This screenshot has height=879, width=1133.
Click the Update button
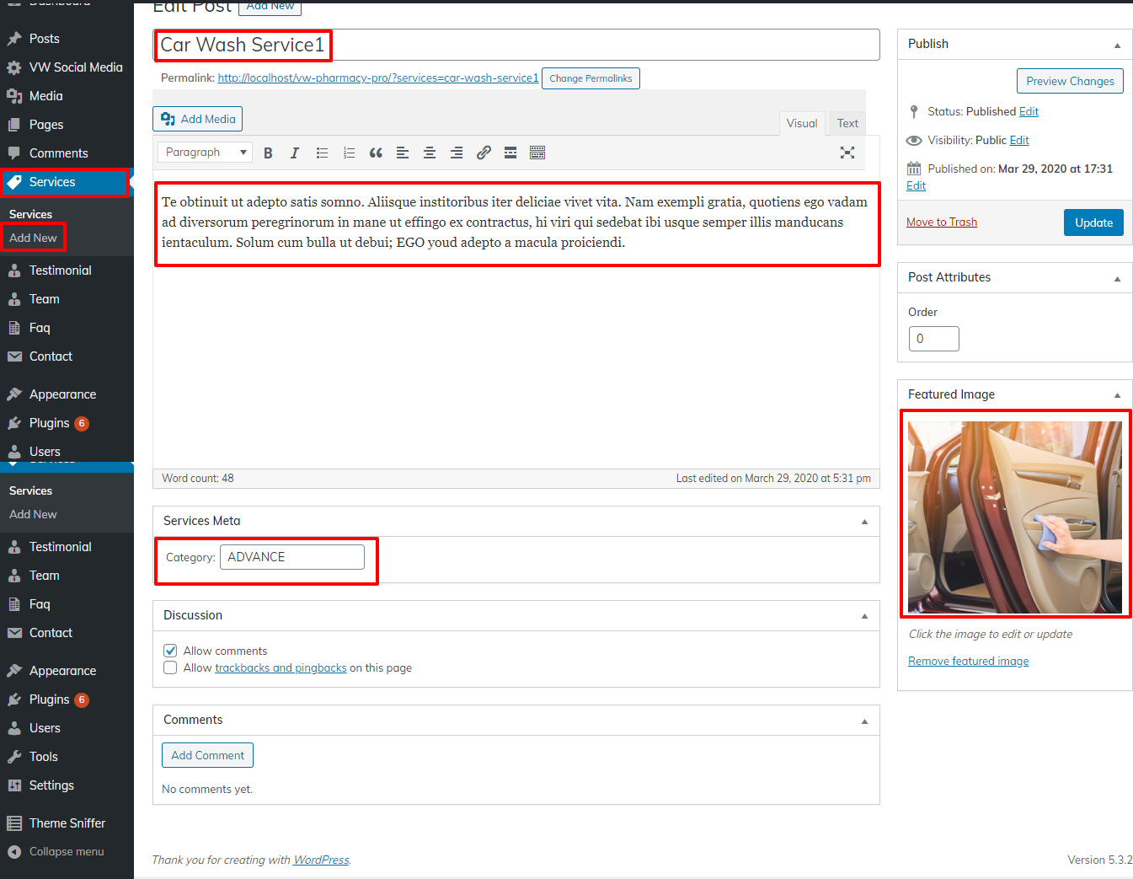point(1093,222)
